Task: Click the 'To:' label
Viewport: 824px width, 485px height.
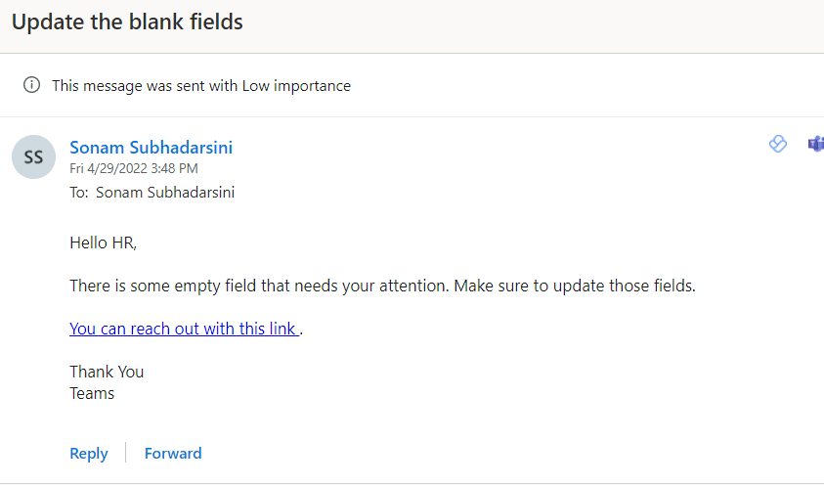Action: 79,193
